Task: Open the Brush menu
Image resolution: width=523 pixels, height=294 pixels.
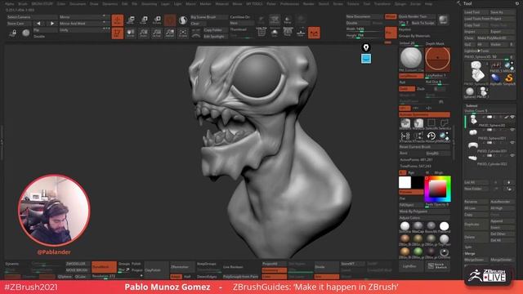Action: click(x=23, y=3)
